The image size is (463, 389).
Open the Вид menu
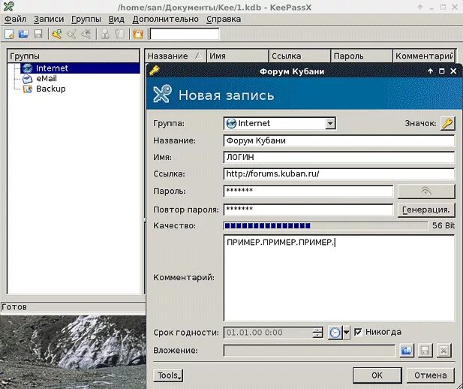coord(116,20)
